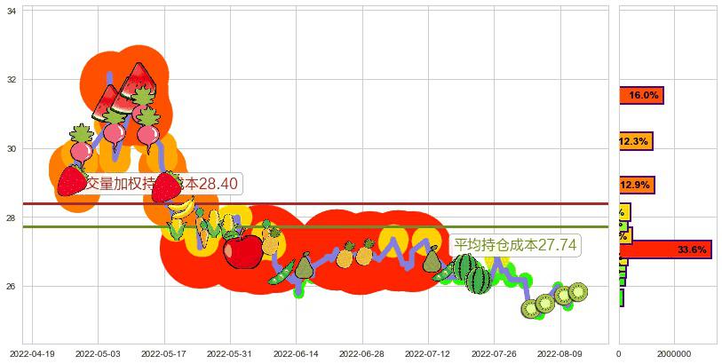Click the banana icon on the chart
The width and height of the screenshot is (722, 364).
tap(181, 208)
